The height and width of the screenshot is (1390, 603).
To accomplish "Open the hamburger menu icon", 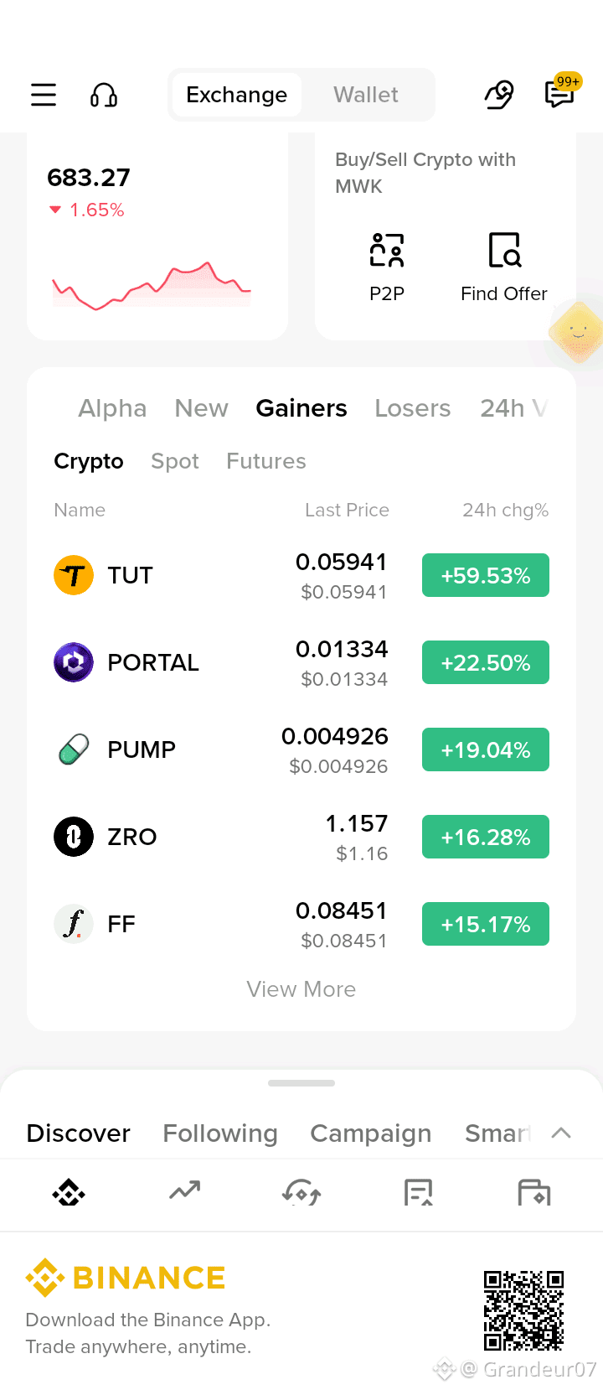I will tap(44, 95).
